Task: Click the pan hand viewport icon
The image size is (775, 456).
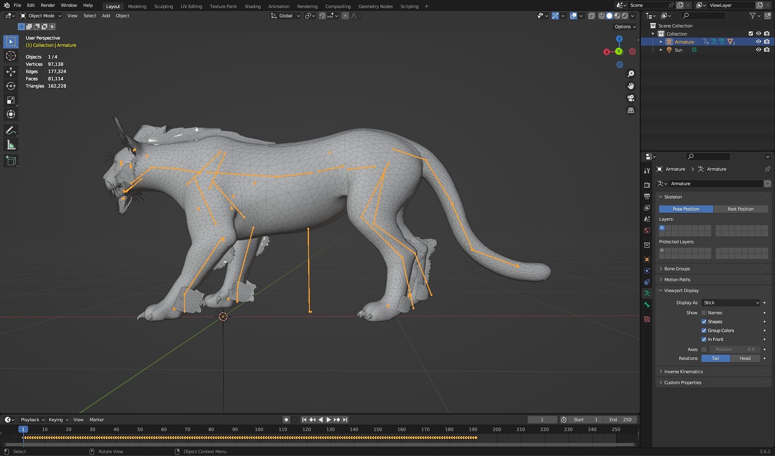Action: (x=631, y=86)
